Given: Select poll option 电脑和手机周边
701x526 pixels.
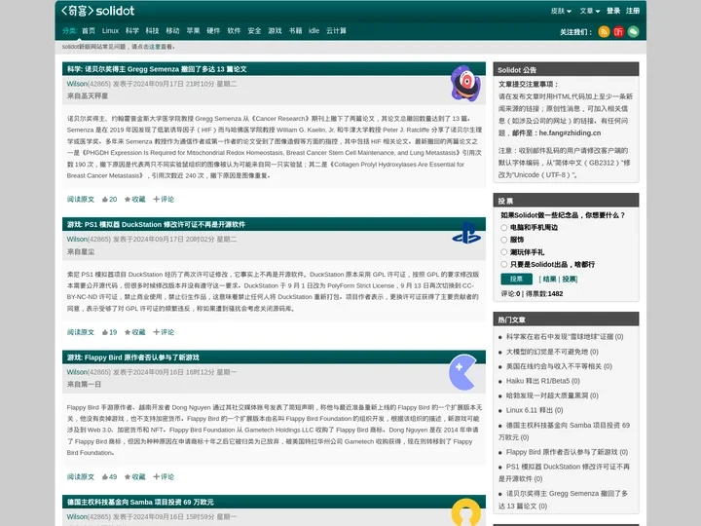Looking at the screenshot, I should (x=504, y=228).
